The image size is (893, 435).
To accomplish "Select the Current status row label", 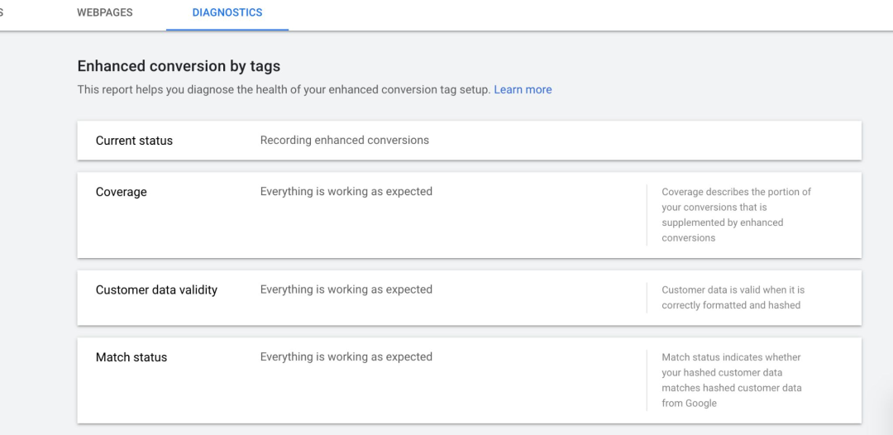I will 134,141.
